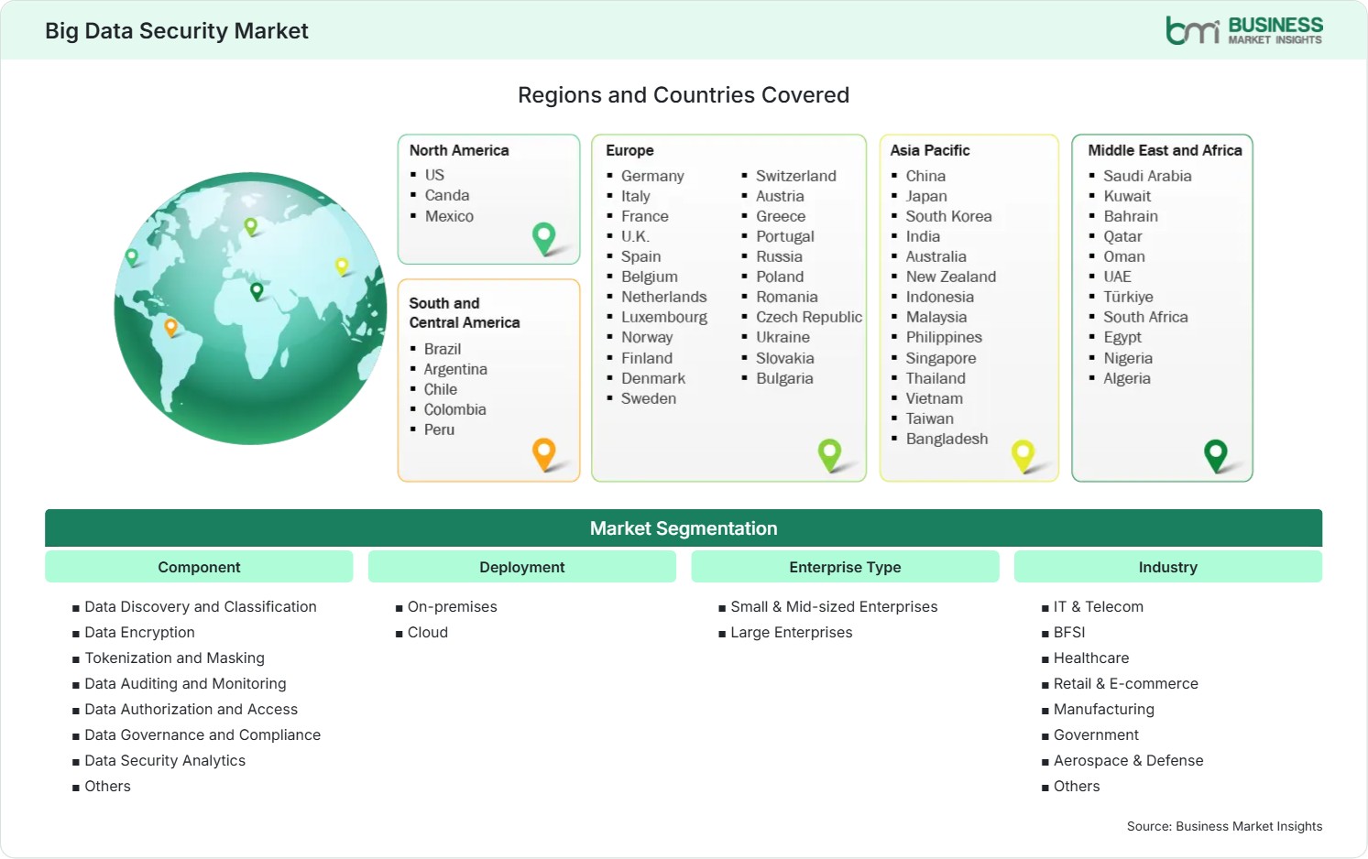Click 'On-premises' under Deployment
The height and width of the screenshot is (859, 1368).
453,606
